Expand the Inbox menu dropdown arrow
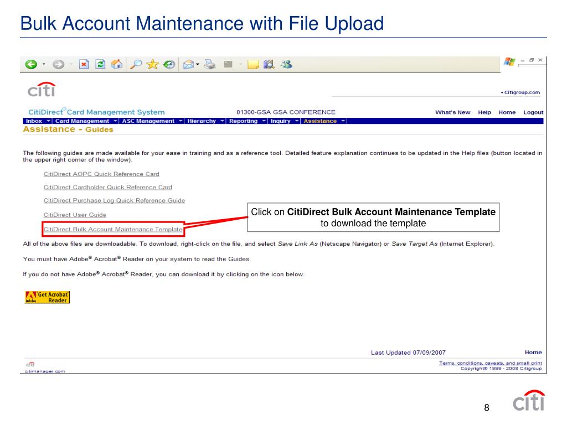This screenshot has height=425, width=567. pyautogui.click(x=48, y=121)
